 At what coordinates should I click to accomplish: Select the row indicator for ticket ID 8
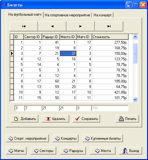click(x=12, y=81)
